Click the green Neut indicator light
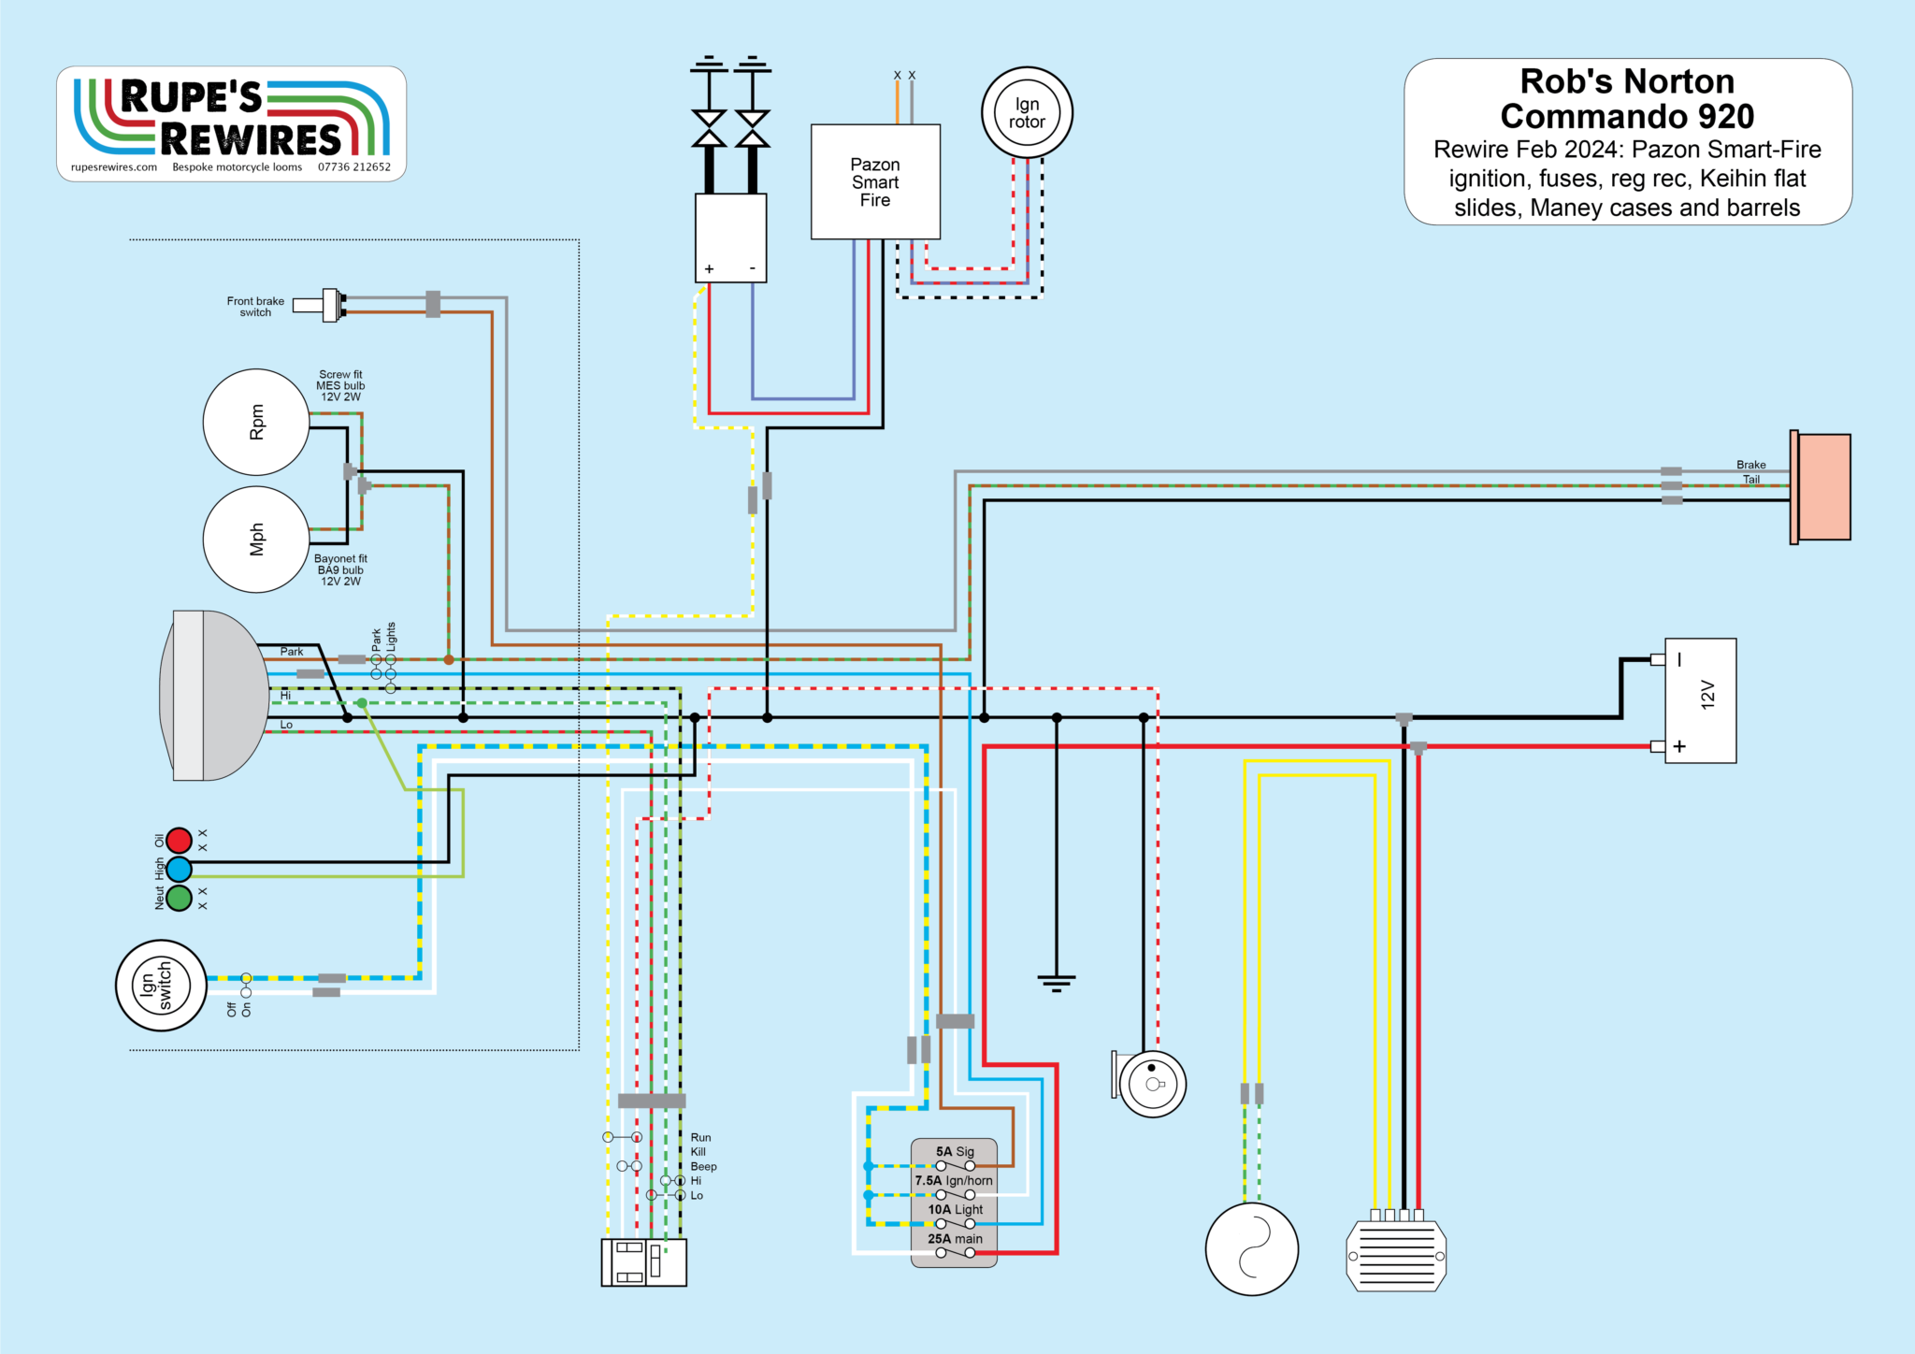The height and width of the screenshot is (1354, 1915). coord(179,898)
